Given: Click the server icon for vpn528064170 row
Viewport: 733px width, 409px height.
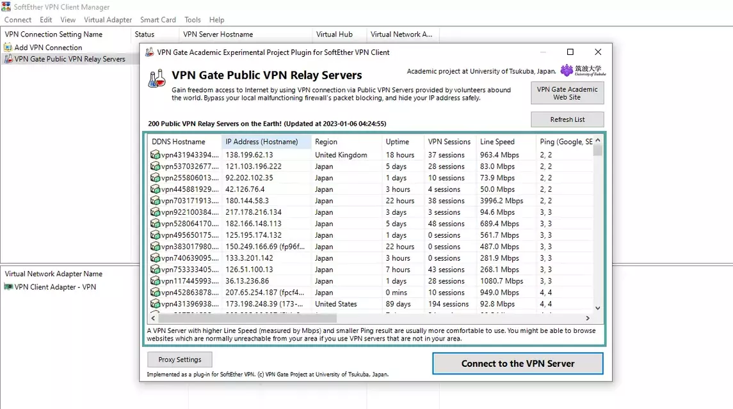Looking at the screenshot, I should (x=155, y=223).
